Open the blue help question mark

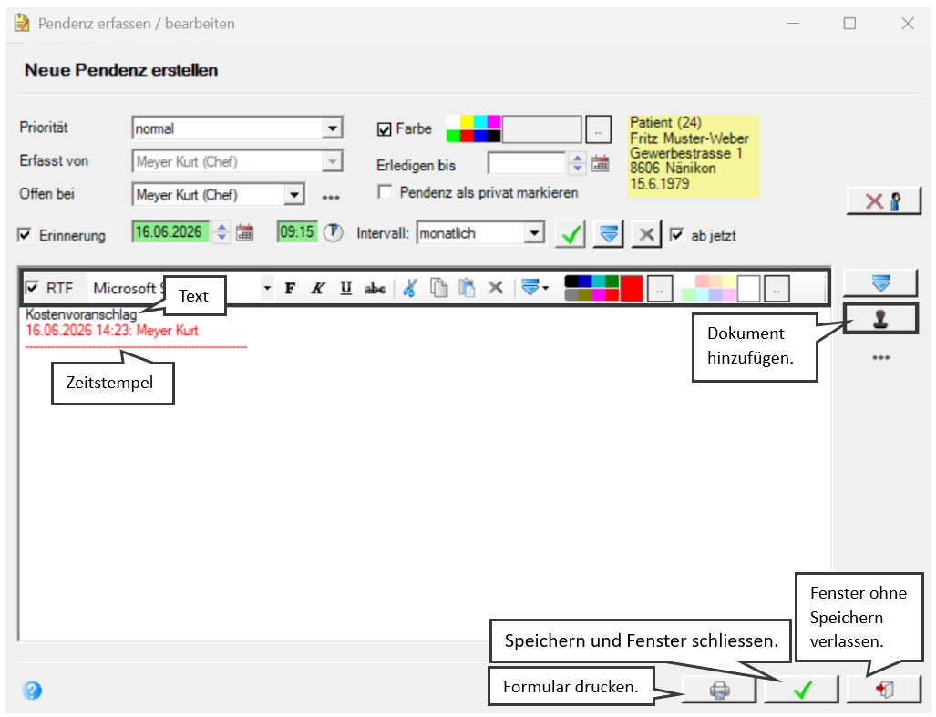pyautogui.click(x=32, y=691)
